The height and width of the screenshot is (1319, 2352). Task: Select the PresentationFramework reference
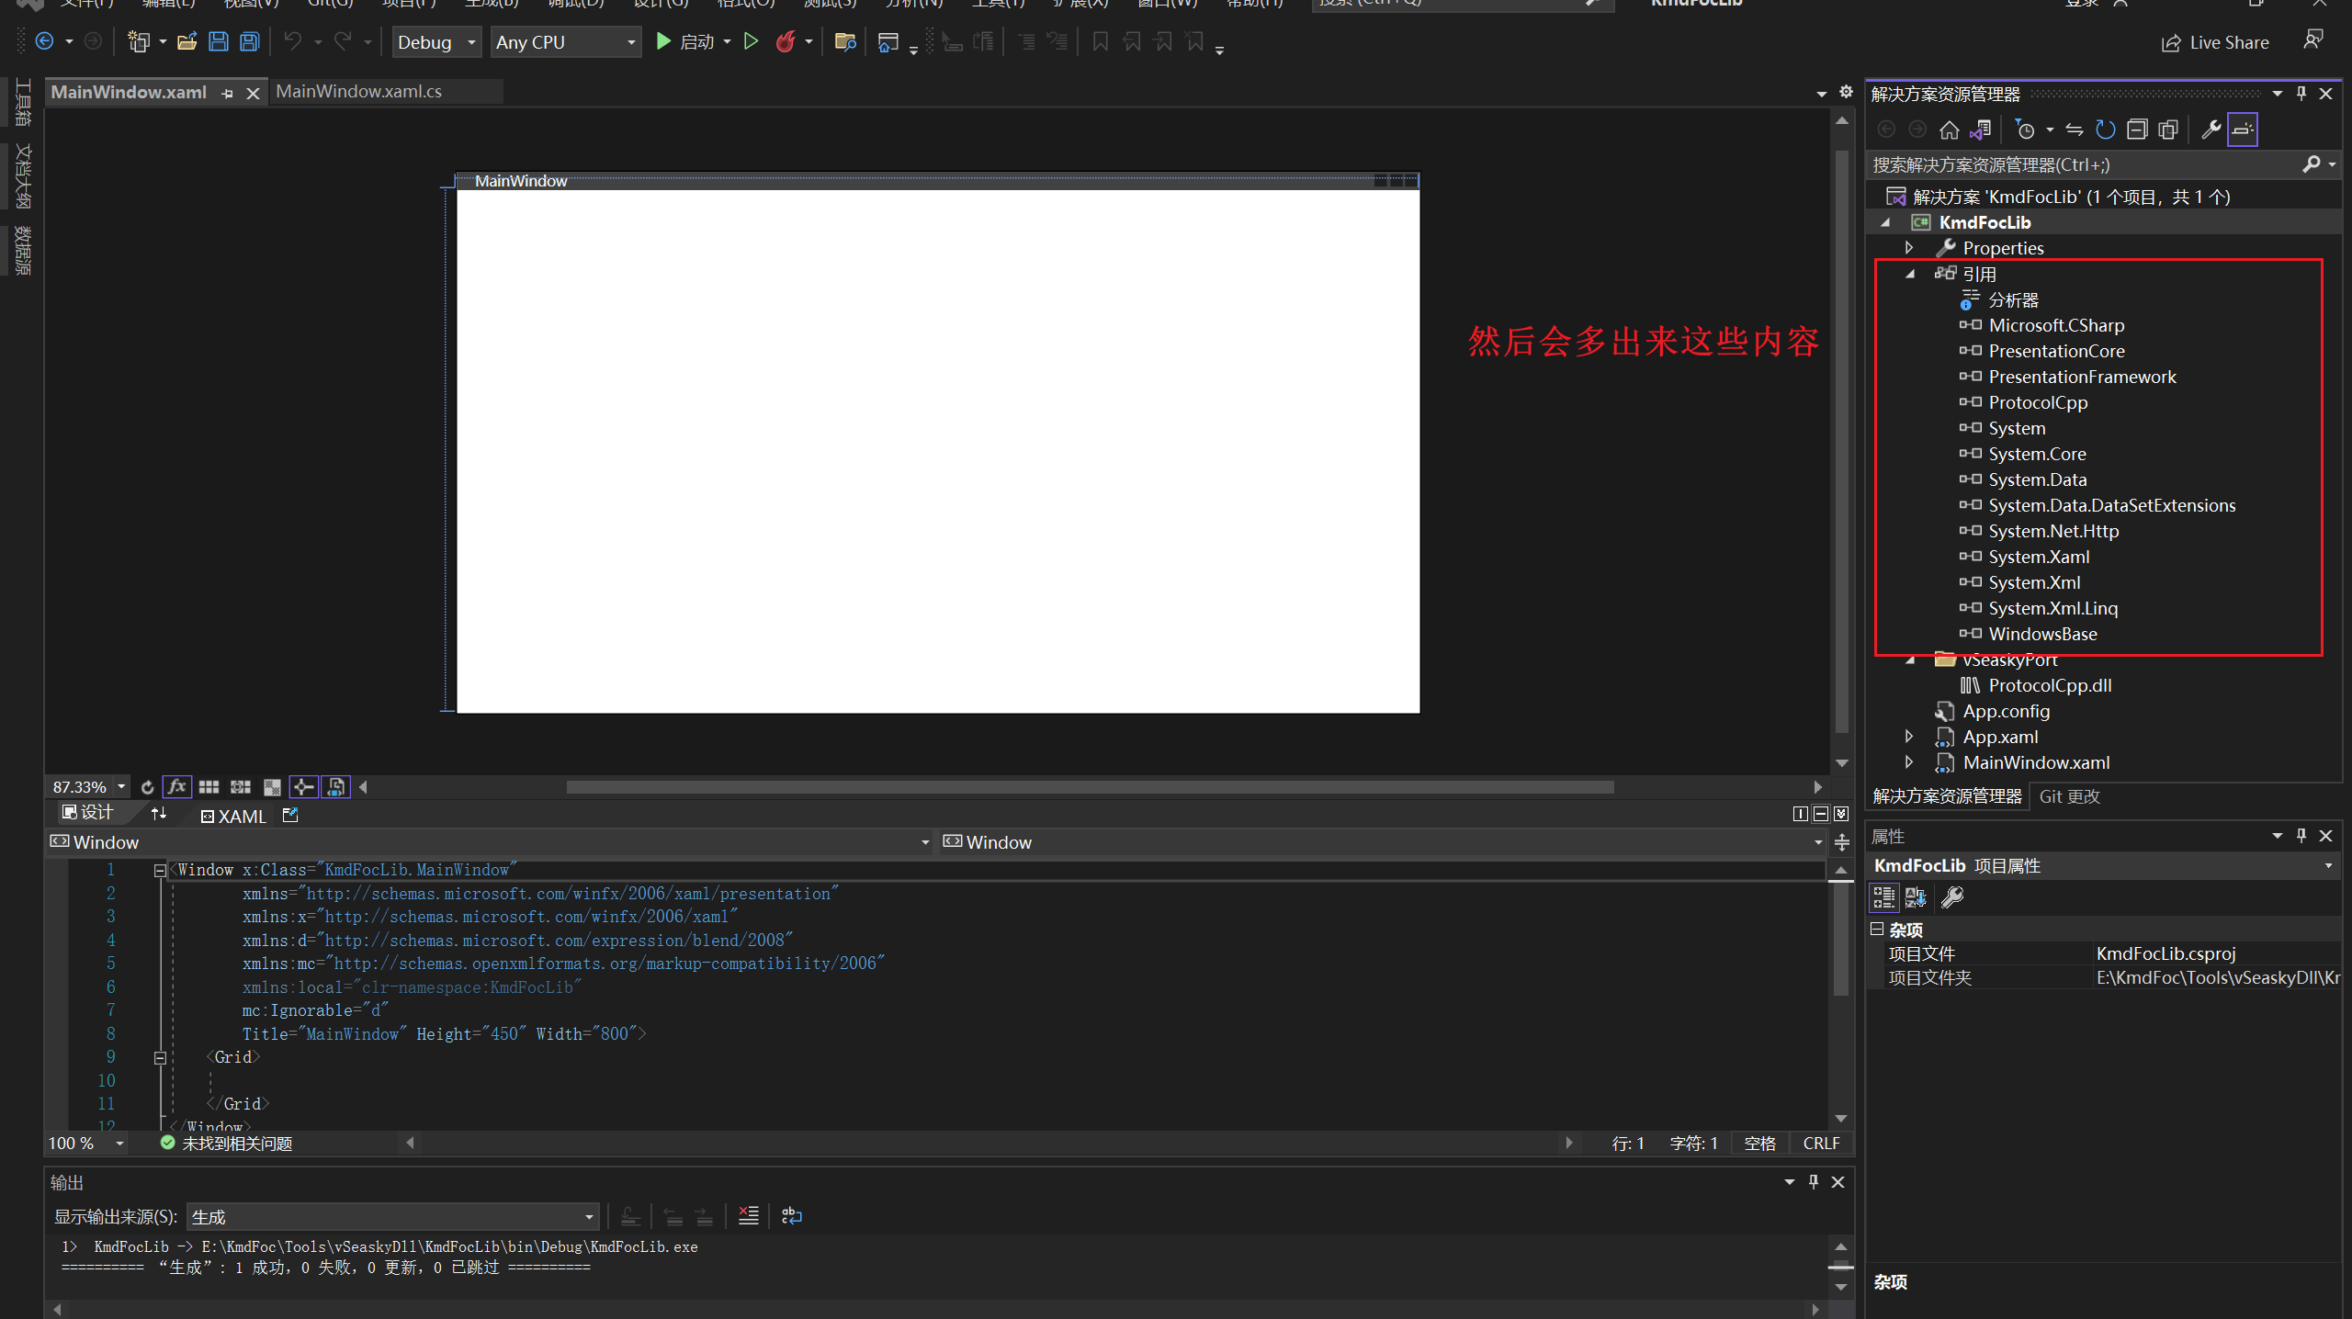[x=2082, y=377]
